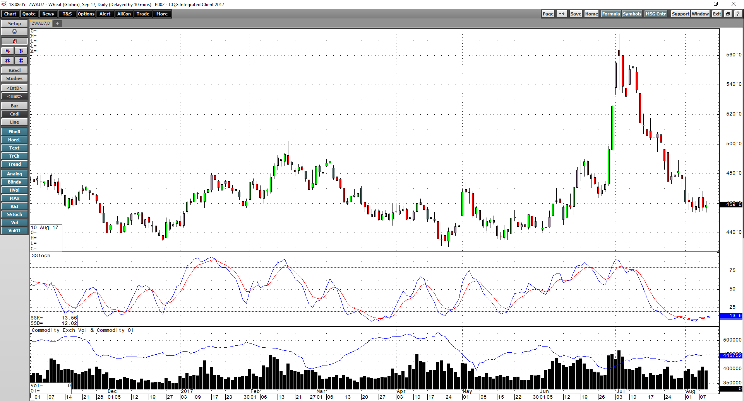Select the Text annotation tool
The height and width of the screenshot is (401, 744).
click(x=14, y=148)
